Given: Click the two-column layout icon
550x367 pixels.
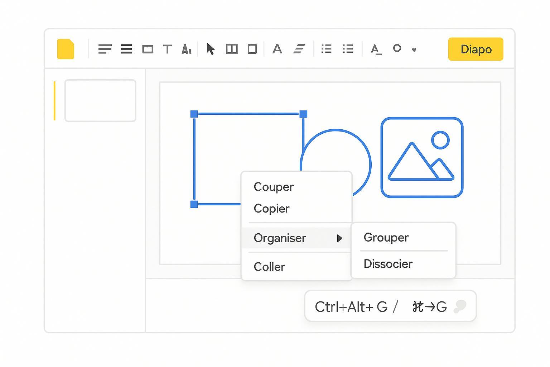Looking at the screenshot, I should tap(232, 49).
